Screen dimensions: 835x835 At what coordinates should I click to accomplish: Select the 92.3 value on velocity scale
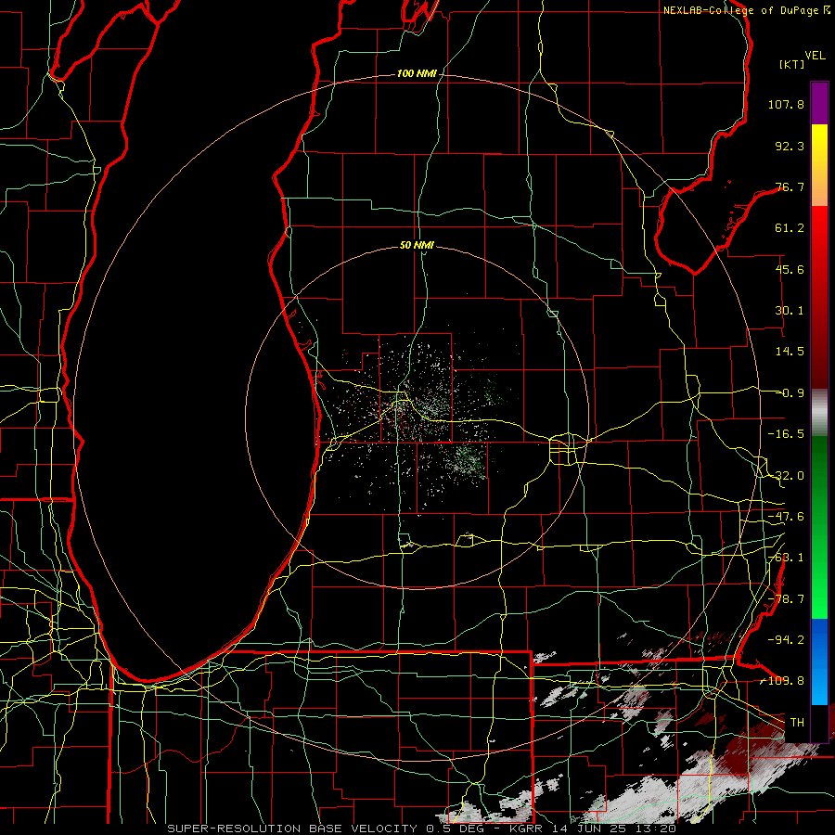tap(790, 146)
